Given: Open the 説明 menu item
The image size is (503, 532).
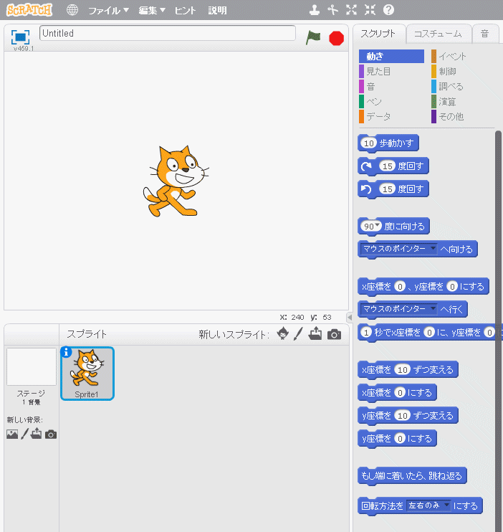Looking at the screenshot, I should pyautogui.click(x=217, y=11).
